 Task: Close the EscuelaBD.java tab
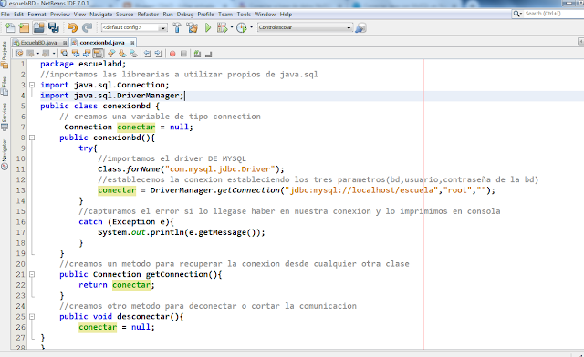(x=65, y=43)
